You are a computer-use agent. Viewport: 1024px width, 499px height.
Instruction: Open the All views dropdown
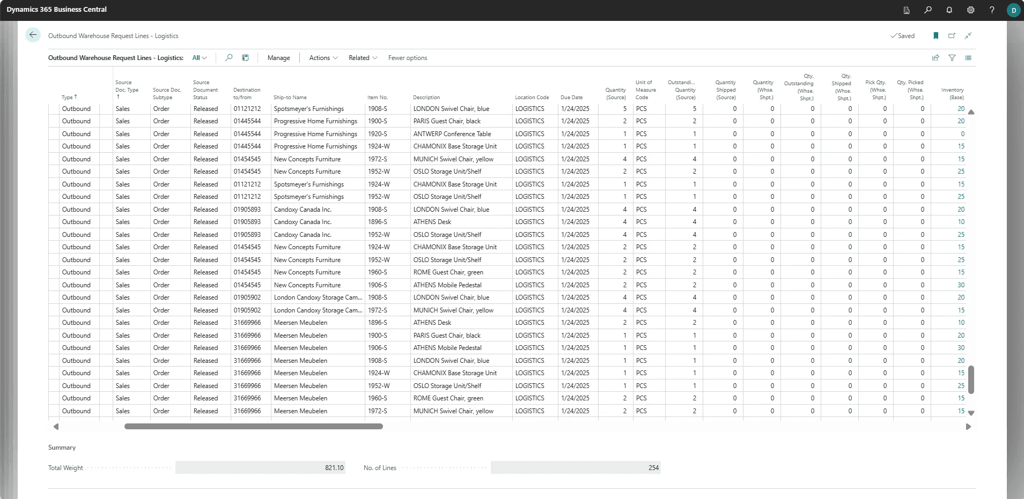tap(200, 58)
